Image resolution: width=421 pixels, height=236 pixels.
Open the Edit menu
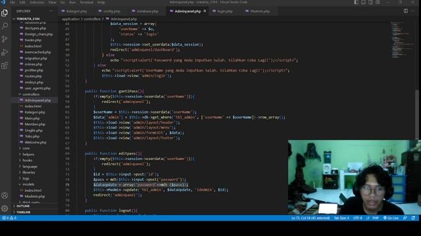point(22,3)
